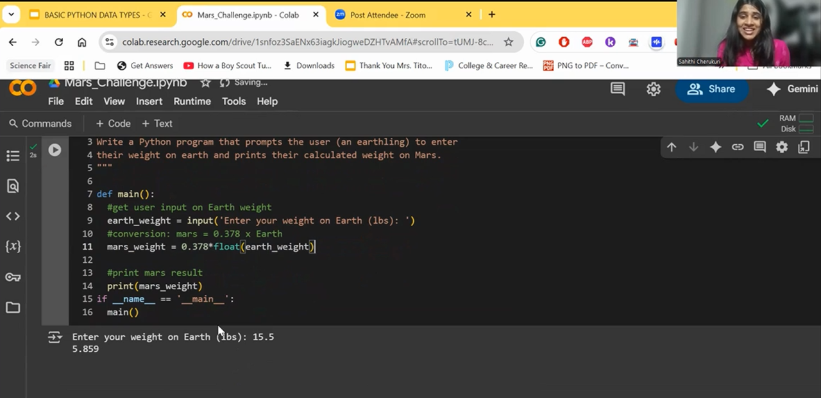Click the output value 5.859

point(85,349)
